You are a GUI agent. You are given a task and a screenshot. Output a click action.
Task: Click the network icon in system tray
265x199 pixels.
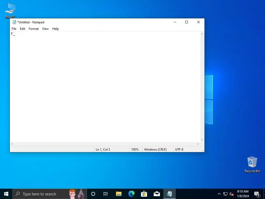pos(225,194)
